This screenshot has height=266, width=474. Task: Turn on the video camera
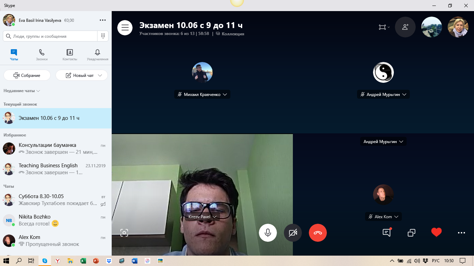(x=293, y=233)
